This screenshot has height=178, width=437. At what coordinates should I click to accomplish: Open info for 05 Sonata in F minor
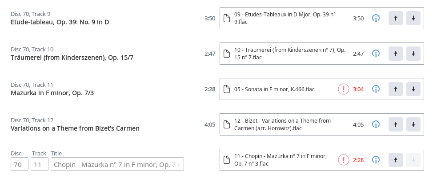tap(376, 89)
